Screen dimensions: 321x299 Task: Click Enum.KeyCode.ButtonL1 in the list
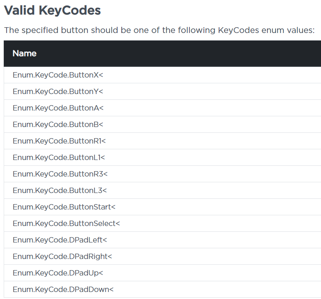(59, 158)
